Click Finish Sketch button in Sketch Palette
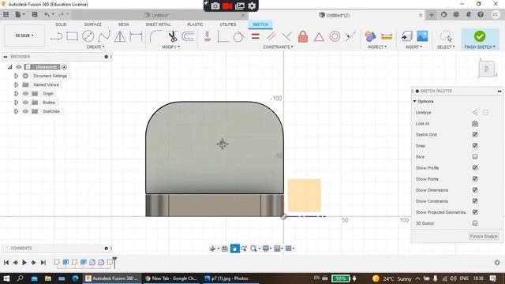 pos(484,237)
